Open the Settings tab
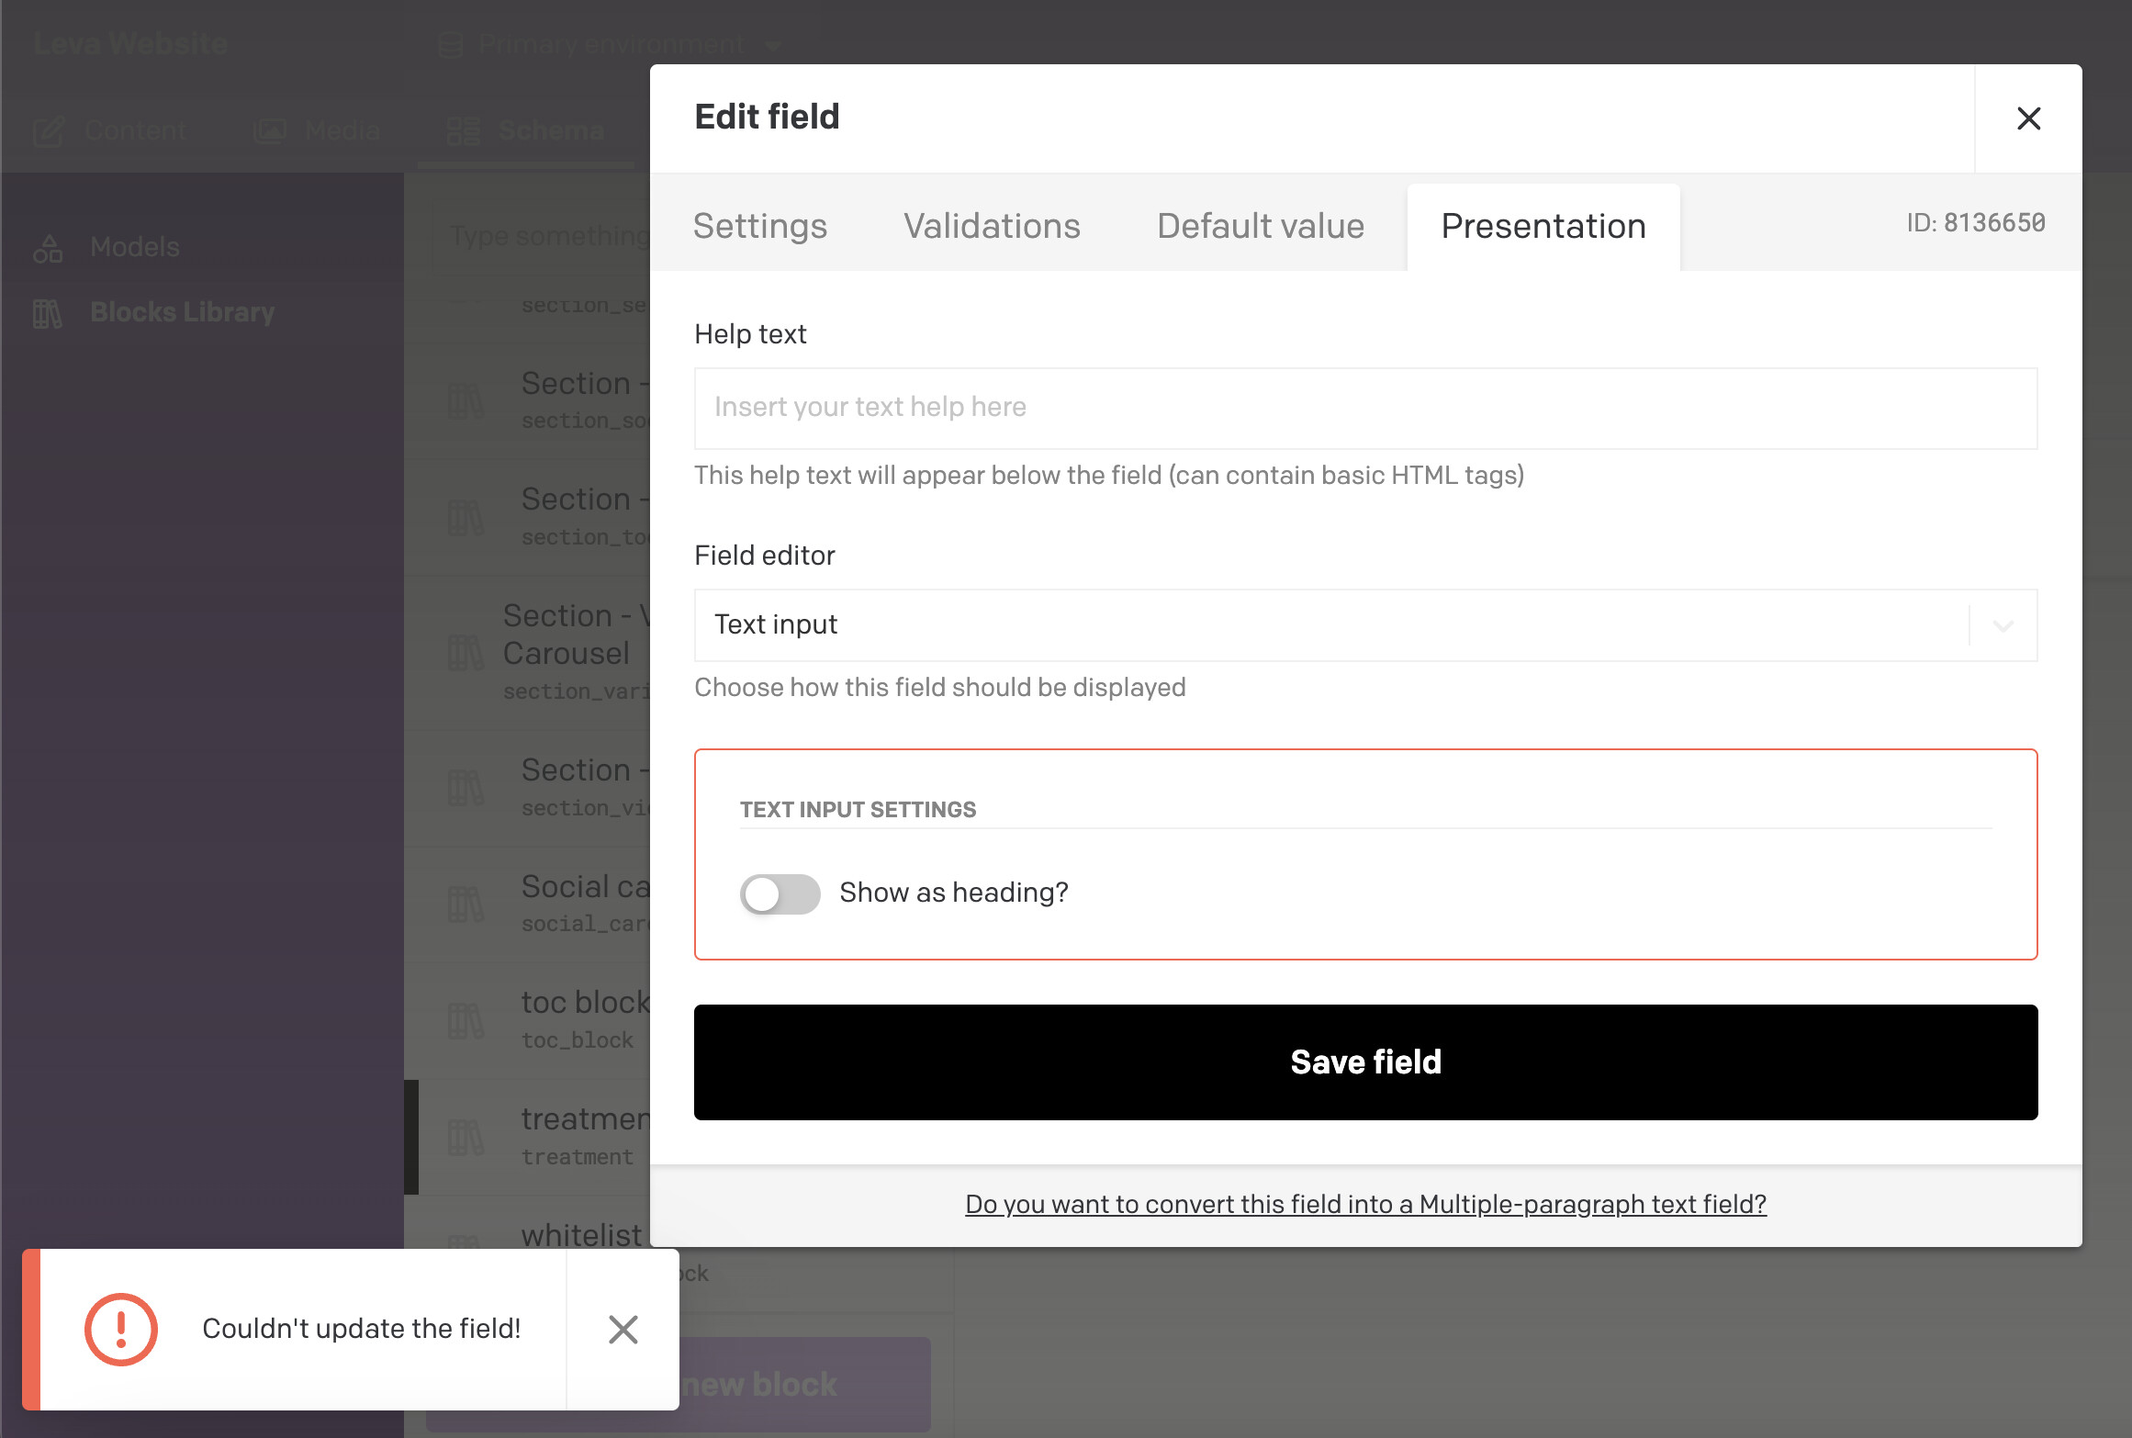 (x=760, y=226)
